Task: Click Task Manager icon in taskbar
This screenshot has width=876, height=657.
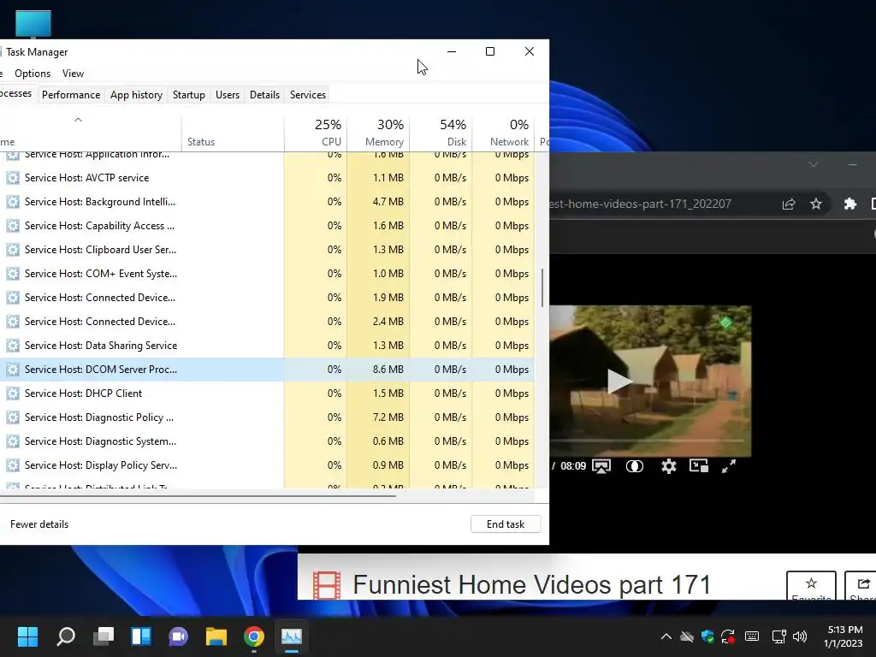Action: coord(292,636)
